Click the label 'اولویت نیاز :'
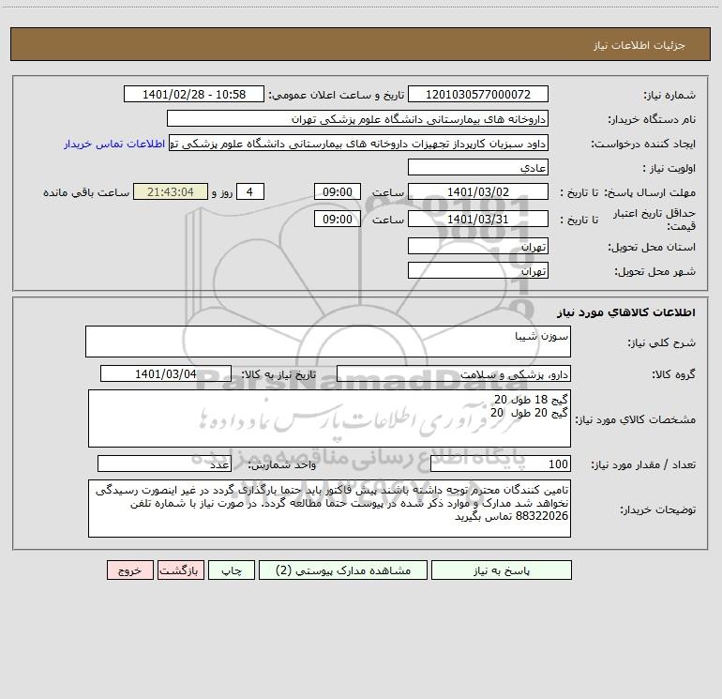Viewport: 722px width, 699px height. tap(669, 169)
